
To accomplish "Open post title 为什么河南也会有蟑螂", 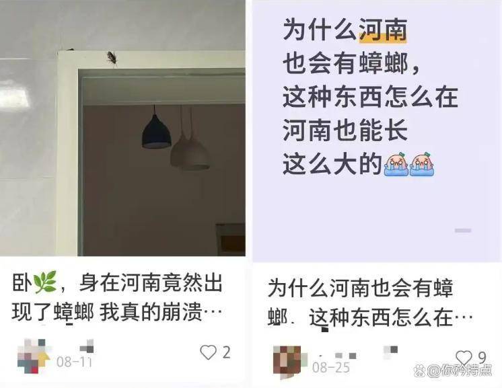I will pos(370,303).
